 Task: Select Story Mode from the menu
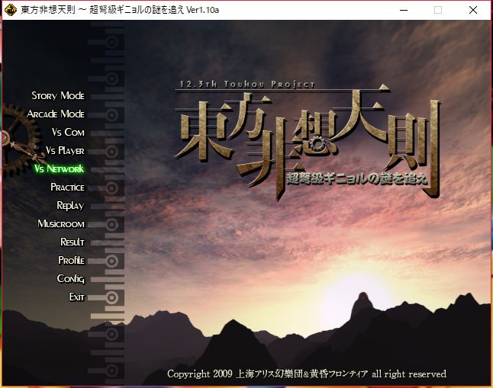pyautogui.click(x=58, y=95)
